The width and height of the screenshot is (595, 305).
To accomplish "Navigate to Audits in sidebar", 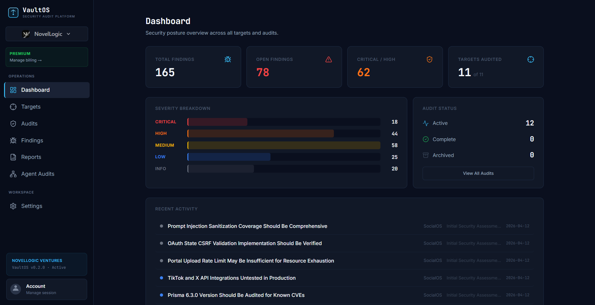I will pos(47,124).
